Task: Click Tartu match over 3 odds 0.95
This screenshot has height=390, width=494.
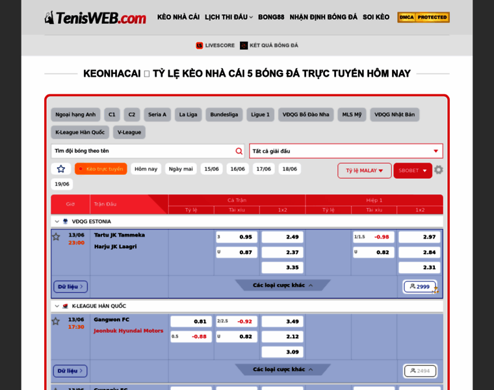Action: pyautogui.click(x=237, y=237)
